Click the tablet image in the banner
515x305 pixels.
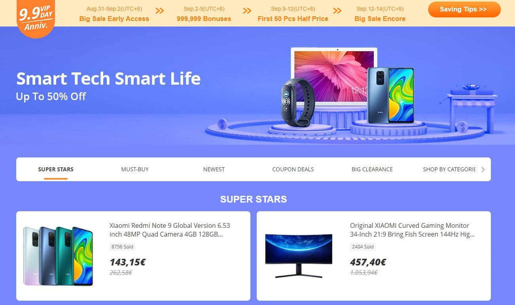334,75
